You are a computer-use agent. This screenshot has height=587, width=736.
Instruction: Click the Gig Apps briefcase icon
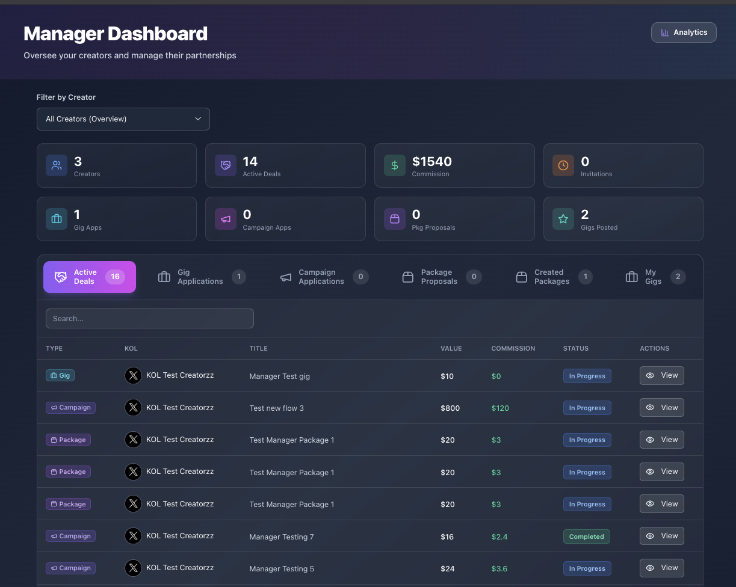click(x=56, y=219)
